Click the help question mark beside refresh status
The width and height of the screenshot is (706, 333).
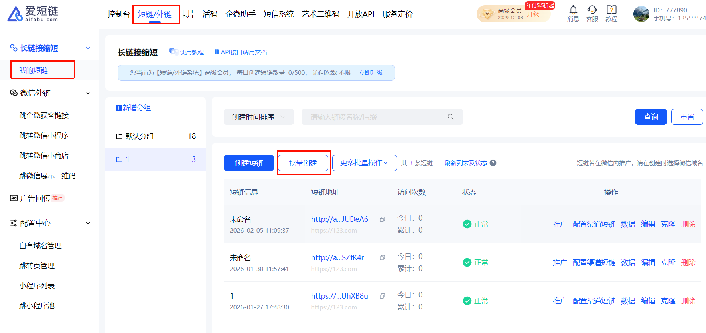click(493, 163)
